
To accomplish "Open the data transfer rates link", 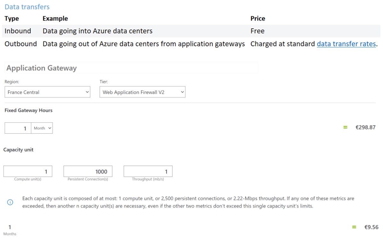I will click(x=346, y=44).
